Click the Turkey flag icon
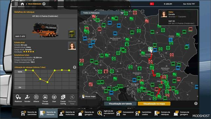Image resolution: width=211 pixels, height=119 pixels. click(x=152, y=4)
